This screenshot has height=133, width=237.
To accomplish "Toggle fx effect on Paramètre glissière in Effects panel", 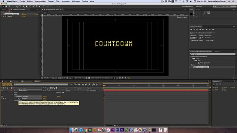I will 3,14.
